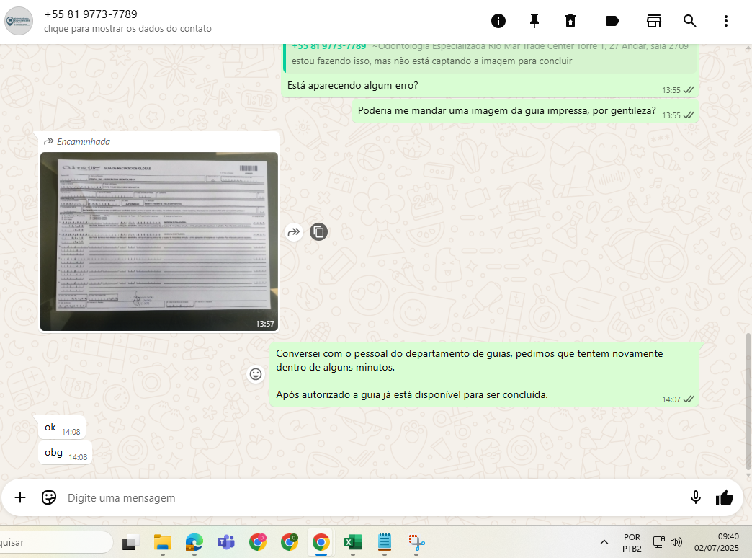Forward the image using the arrow icon
Screen dimensions: 752x558
pos(293,232)
